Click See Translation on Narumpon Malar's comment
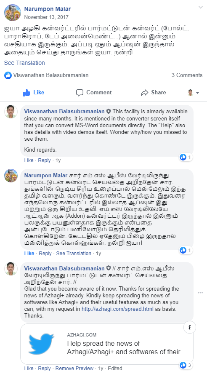The image size is (207, 374). coord(74,253)
